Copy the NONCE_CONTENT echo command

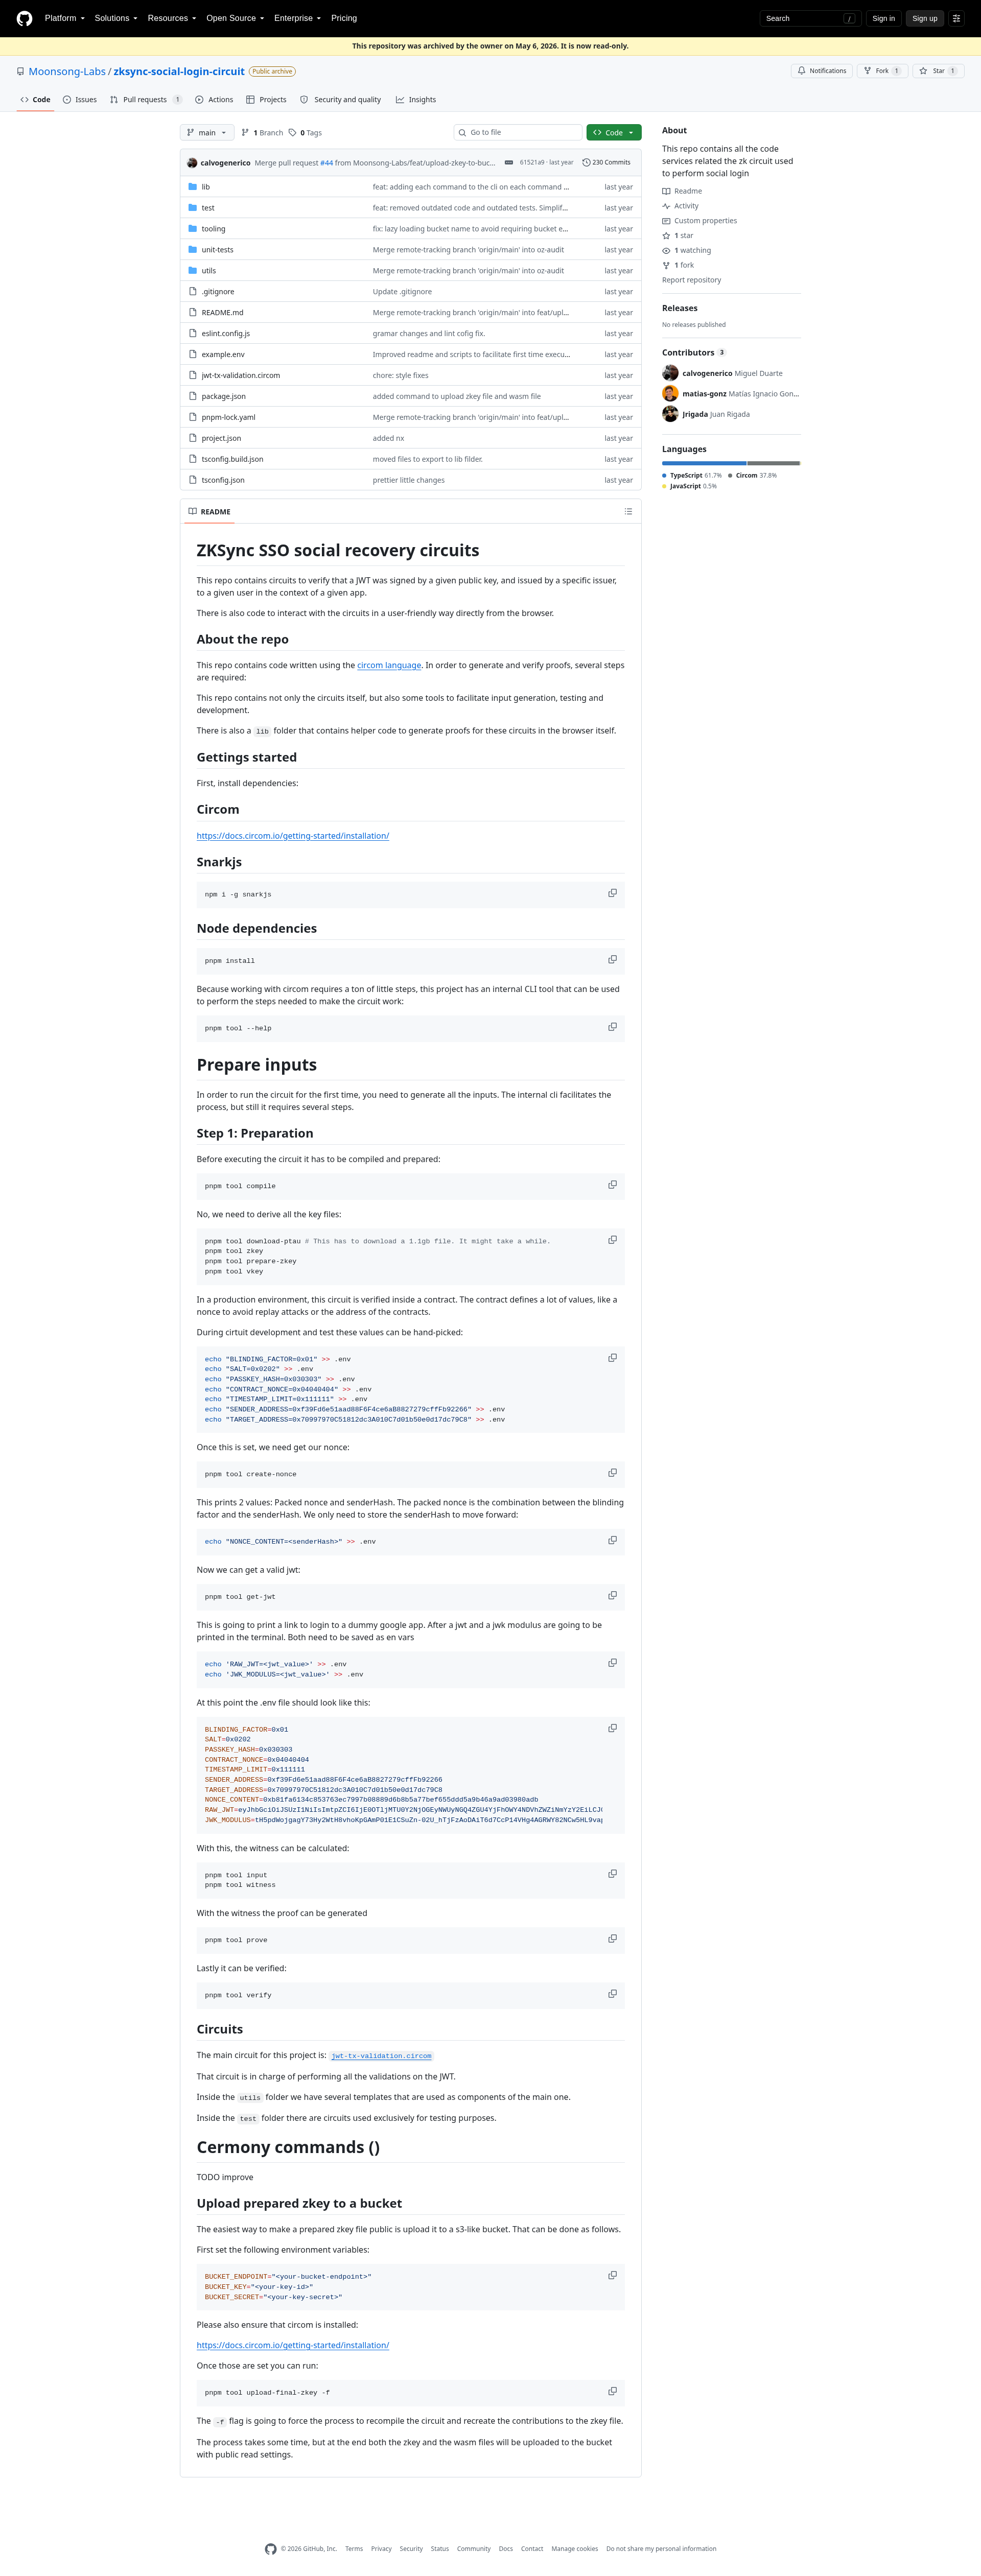click(x=612, y=1540)
